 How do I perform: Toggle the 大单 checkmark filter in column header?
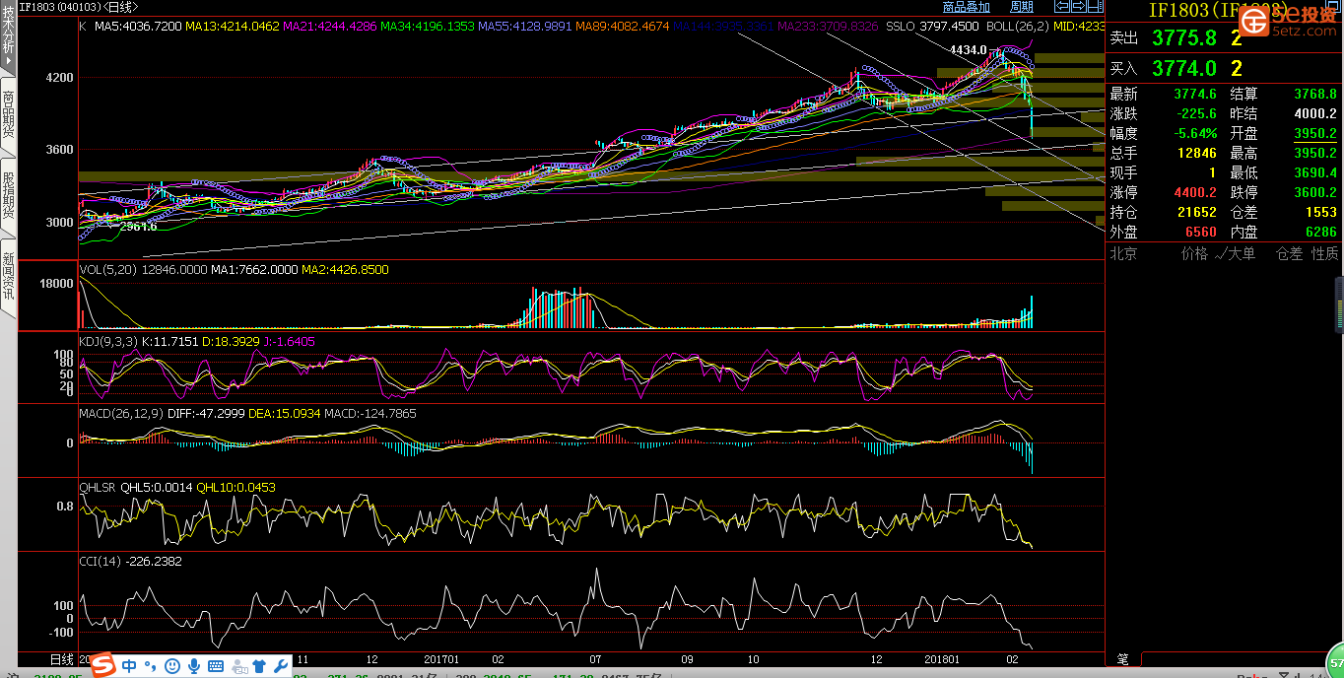(x=1236, y=253)
